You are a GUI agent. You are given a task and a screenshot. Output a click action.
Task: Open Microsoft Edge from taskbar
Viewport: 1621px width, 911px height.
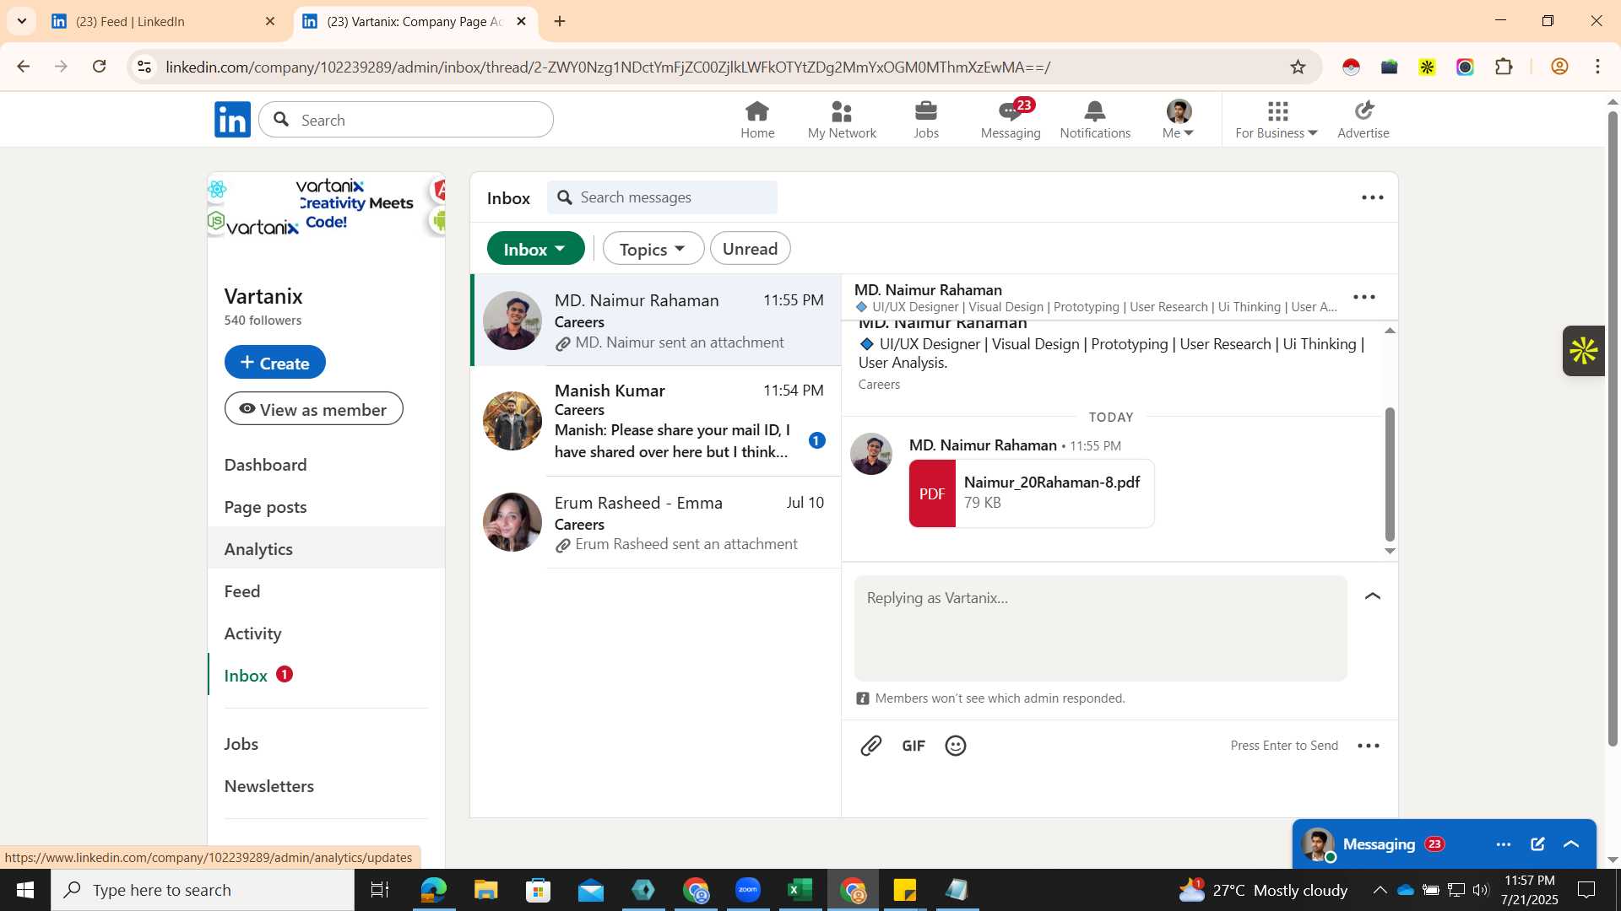(433, 890)
